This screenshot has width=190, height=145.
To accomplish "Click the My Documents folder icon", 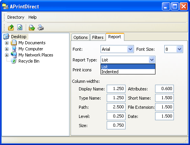I will tap(14, 43).
